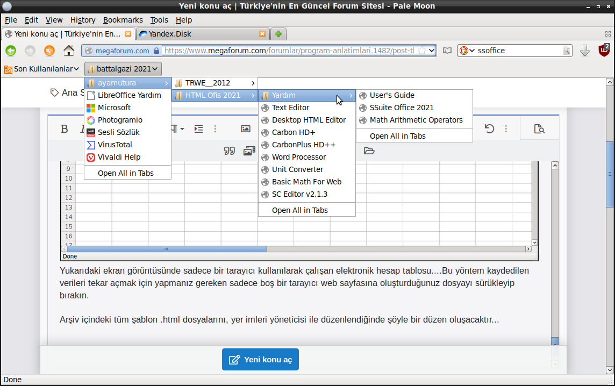615x386 pixels.
Task: Open media insert icon next to quote
Action: coord(249,151)
